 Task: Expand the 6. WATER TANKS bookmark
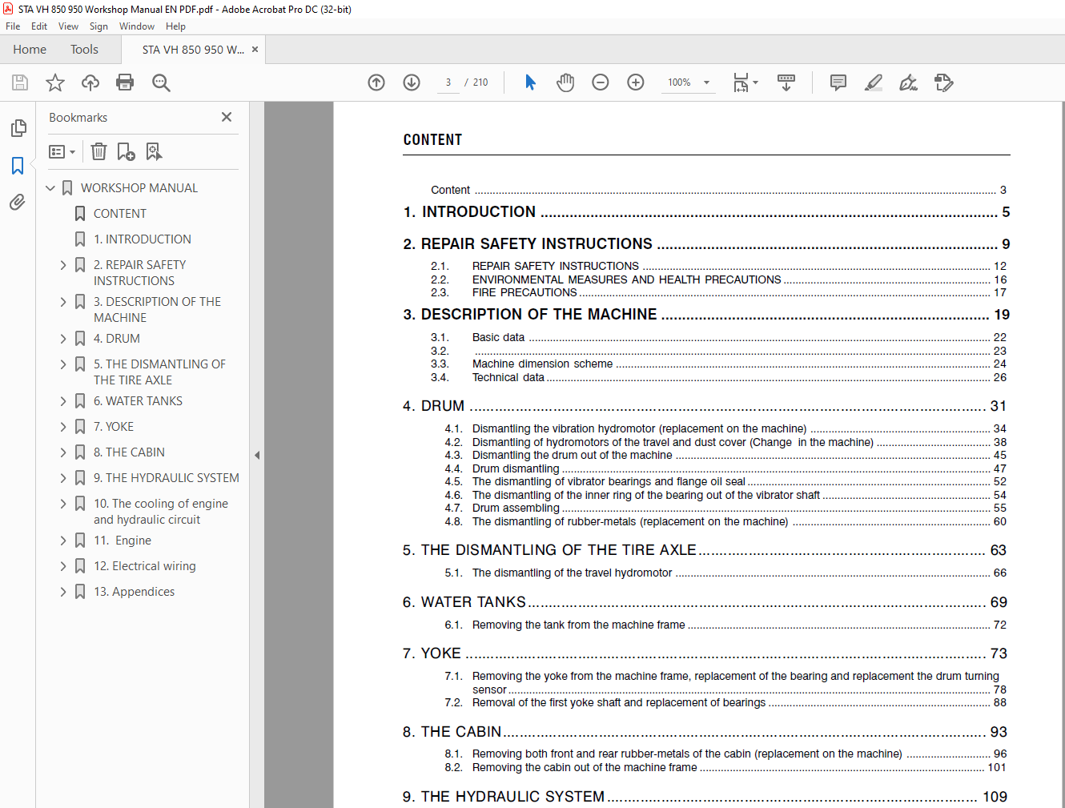63,401
